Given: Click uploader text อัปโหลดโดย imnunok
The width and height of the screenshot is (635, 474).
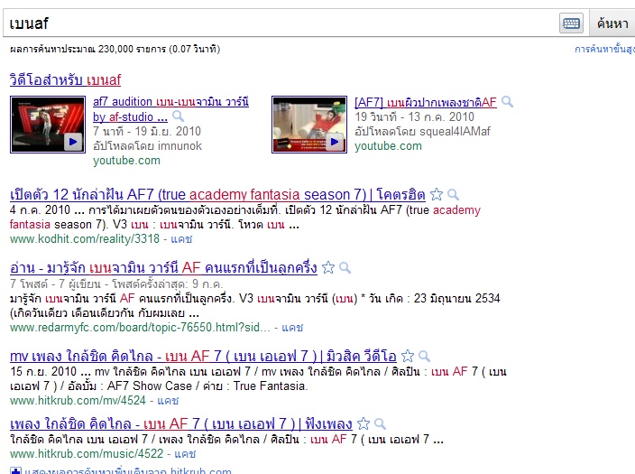Looking at the screenshot, I should pos(147,146).
